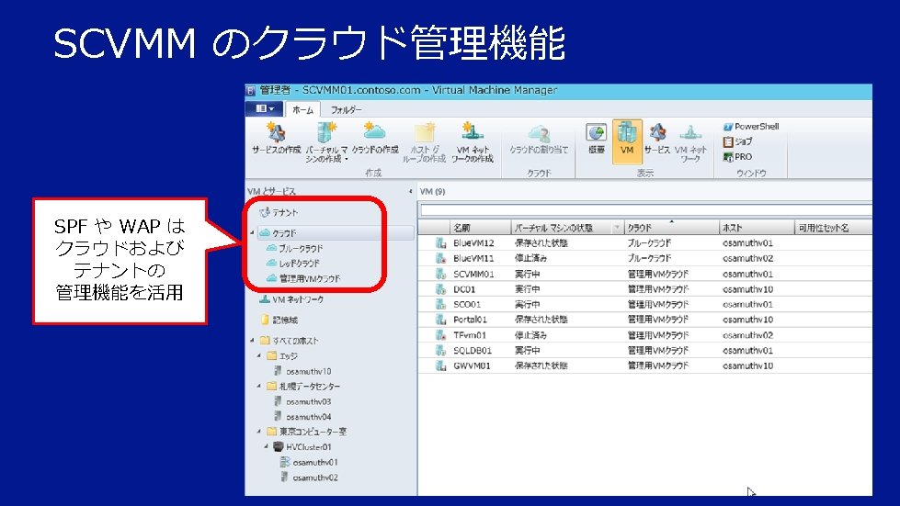Sort by Host (ホスト) column header

[x=757, y=228]
